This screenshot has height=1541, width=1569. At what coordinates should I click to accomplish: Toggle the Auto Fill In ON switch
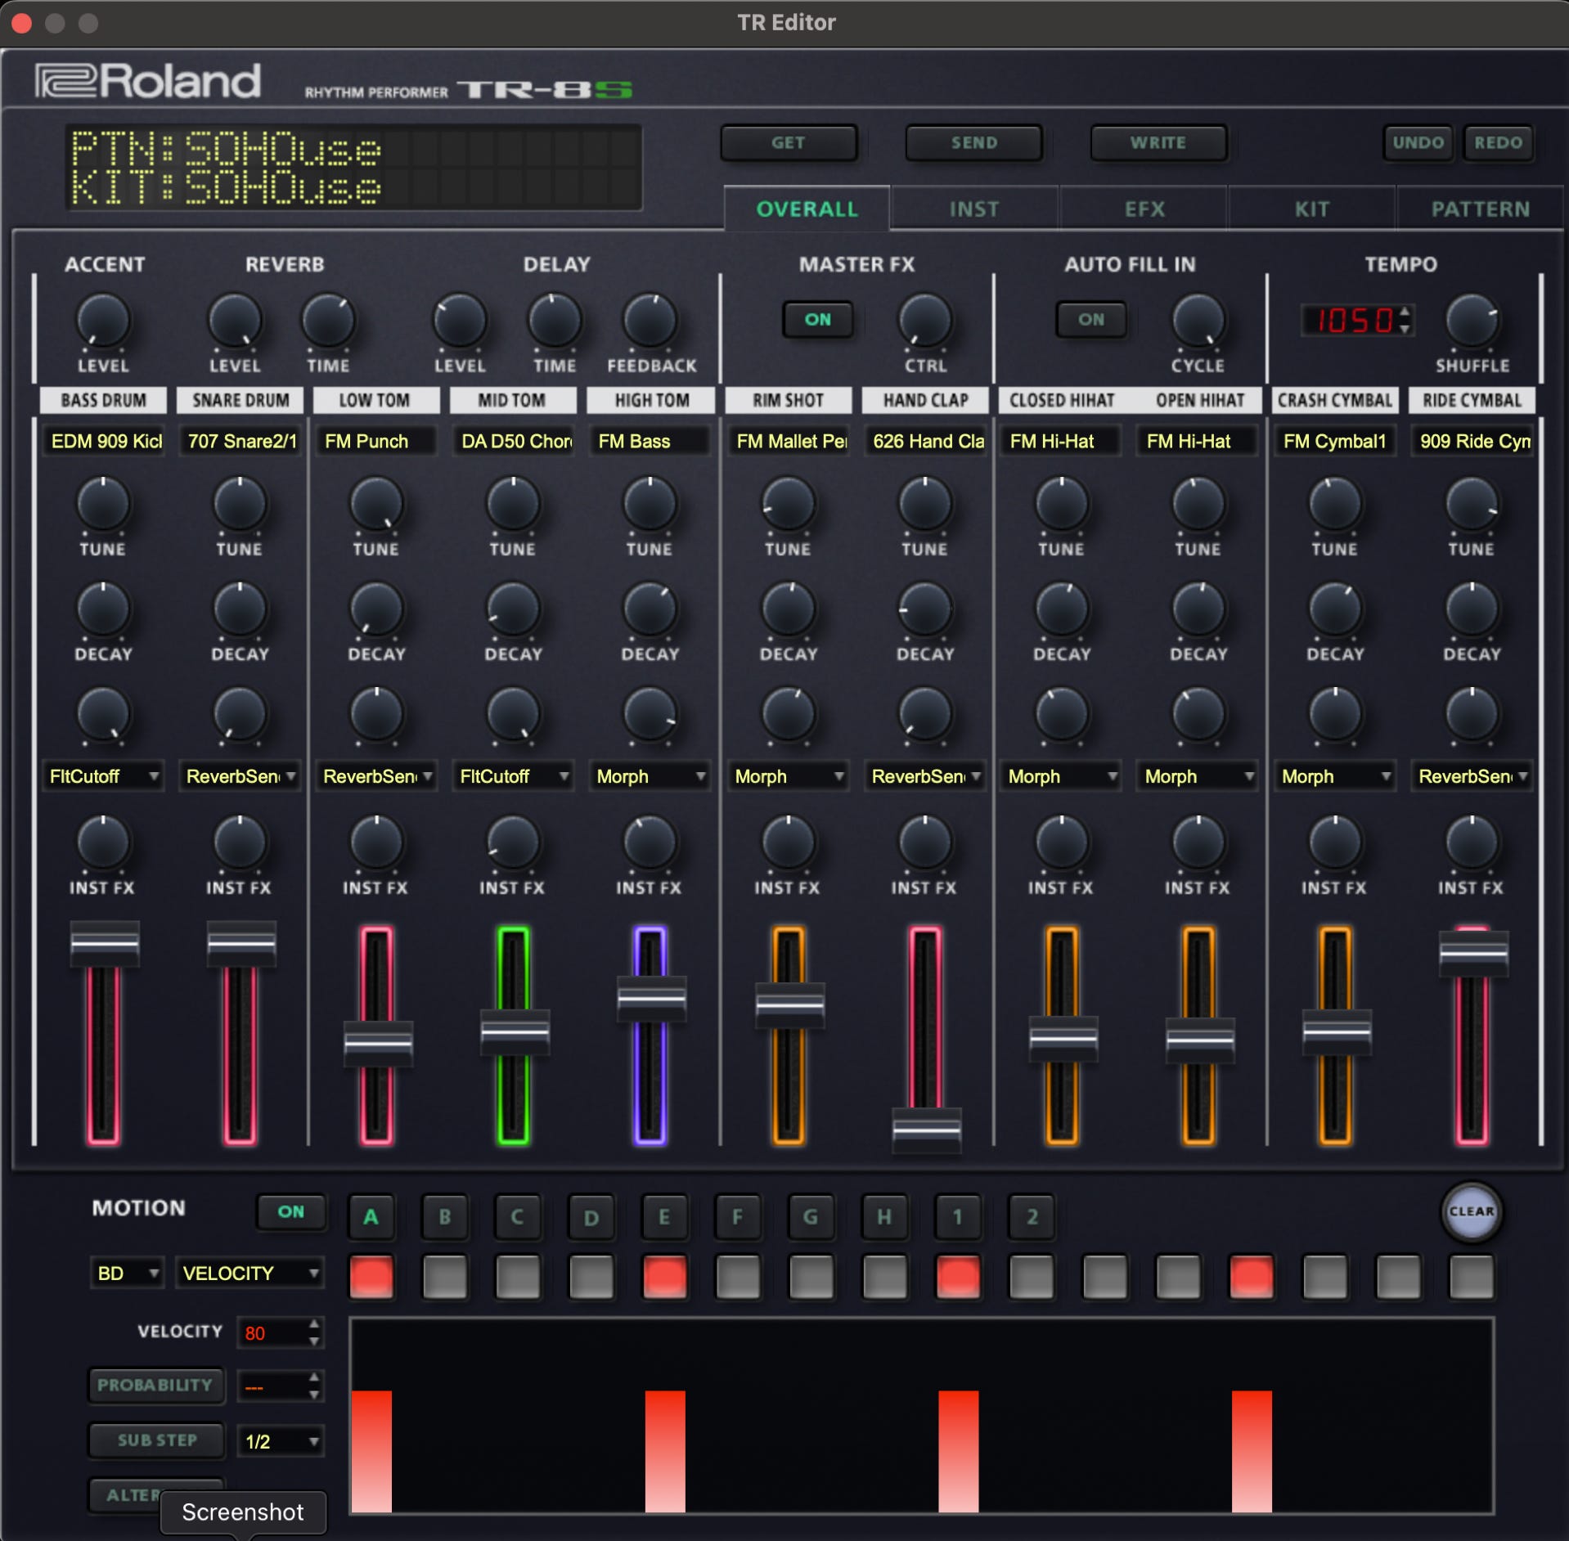click(1090, 319)
